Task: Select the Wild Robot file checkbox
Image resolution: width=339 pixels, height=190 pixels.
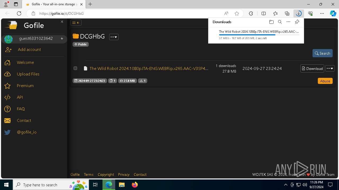Action: tap(75, 68)
